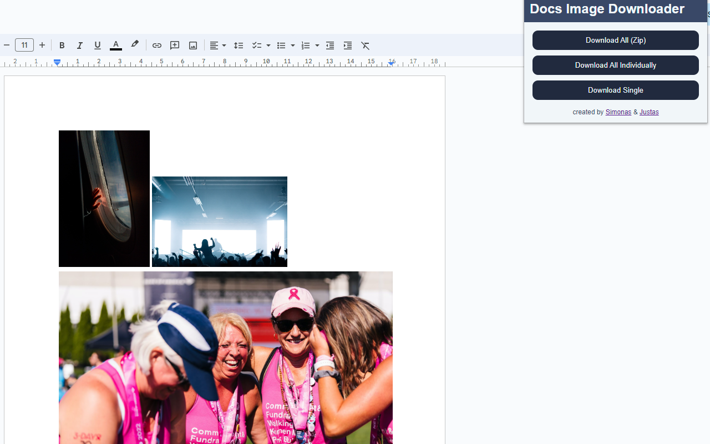710x444 pixels.
Task: Select the highlight color tool
Action: pyautogui.click(x=134, y=46)
